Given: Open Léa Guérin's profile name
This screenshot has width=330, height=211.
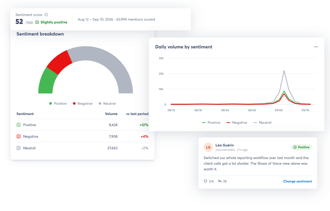Looking at the screenshot, I should (x=225, y=145).
